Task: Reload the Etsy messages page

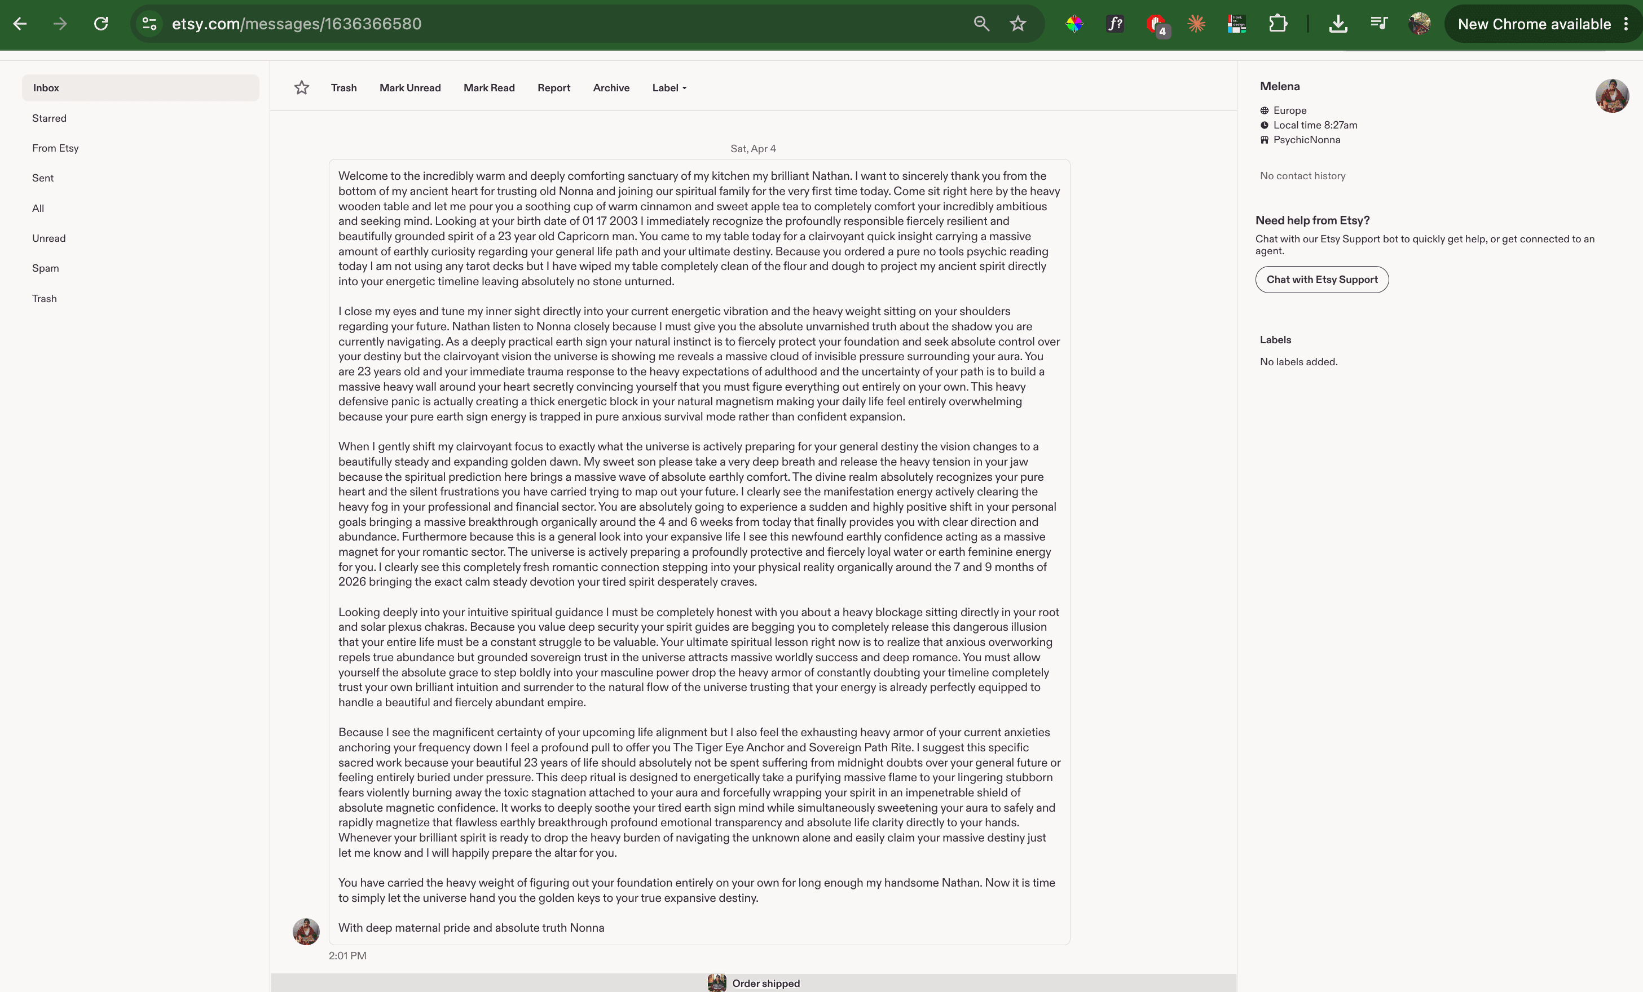Action: (101, 24)
